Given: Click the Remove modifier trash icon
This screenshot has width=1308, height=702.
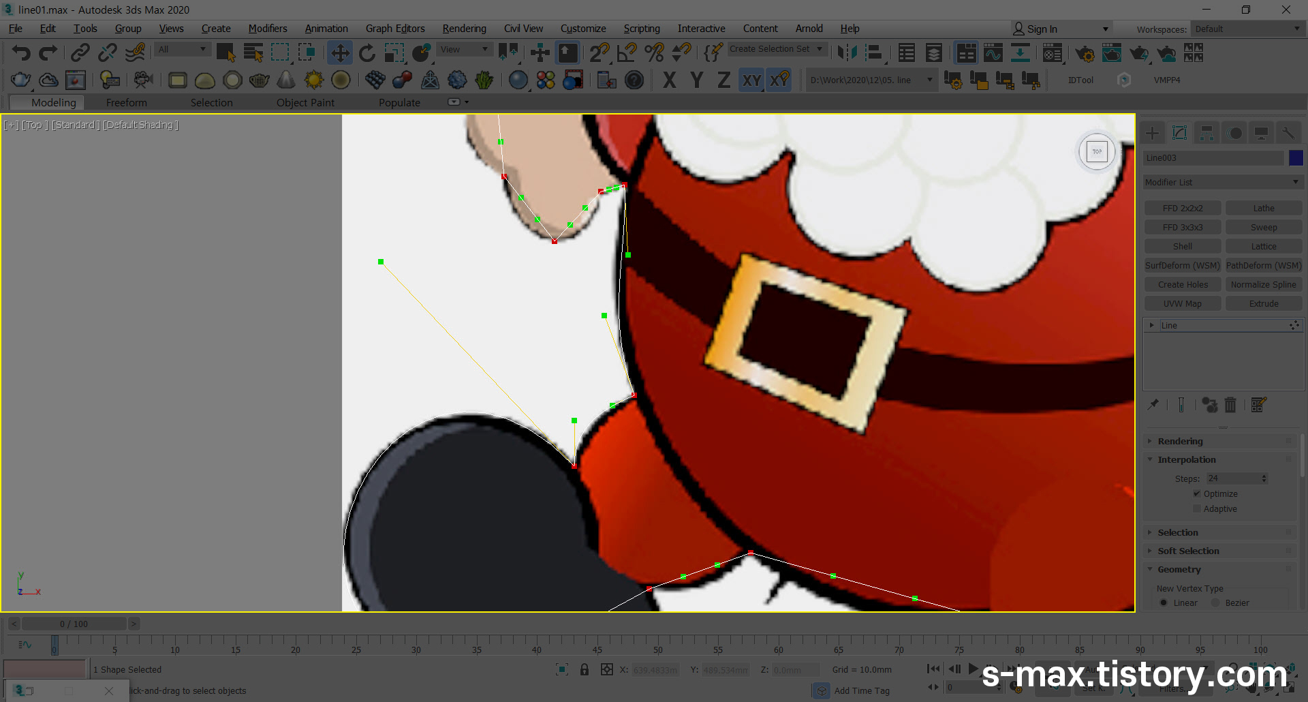Looking at the screenshot, I should click(1230, 405).
